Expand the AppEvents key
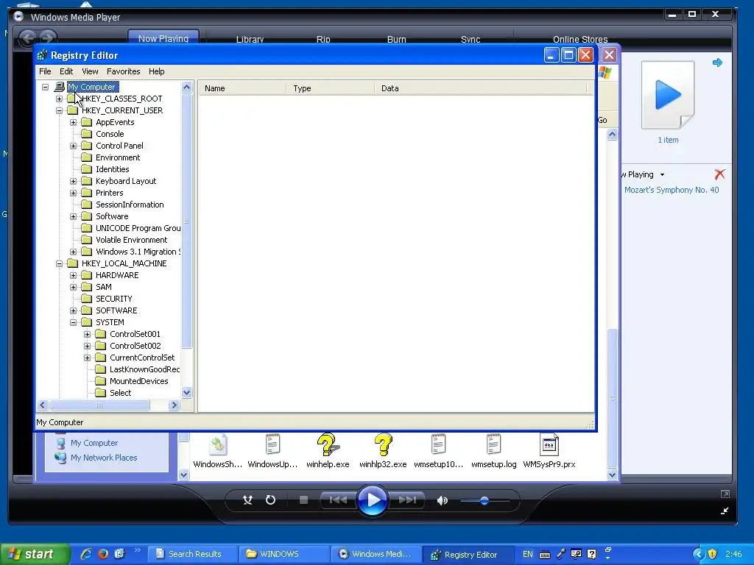The height and width of the screenshot is (565, 754). pyautogui.click(x=73, y=123)
